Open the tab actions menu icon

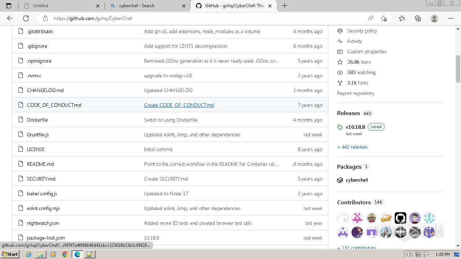tap(9, 6)
